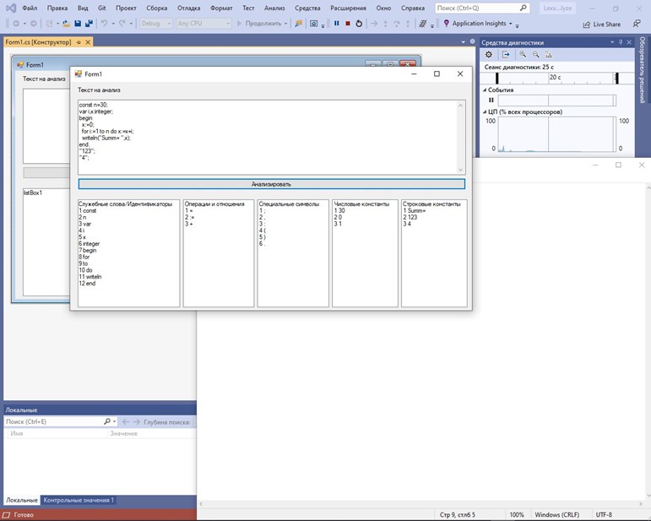
Task: Open the Отладка menu
Action: click(188, 8)
